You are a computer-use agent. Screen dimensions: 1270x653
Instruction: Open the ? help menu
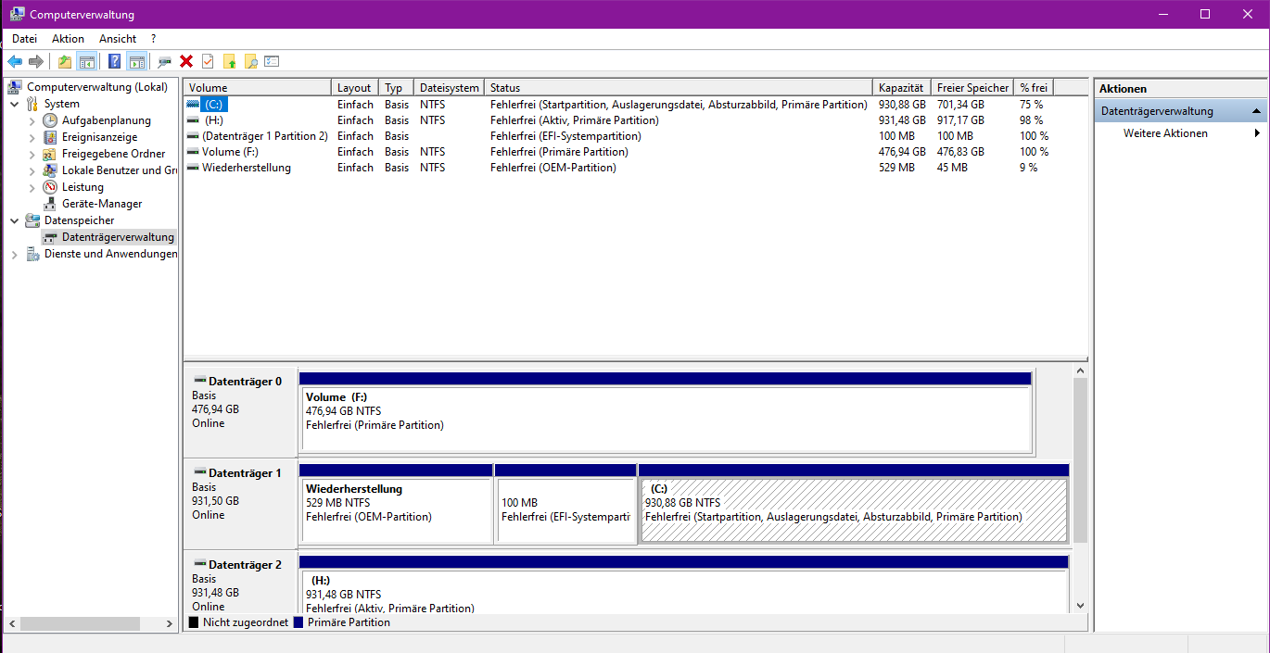153,39
